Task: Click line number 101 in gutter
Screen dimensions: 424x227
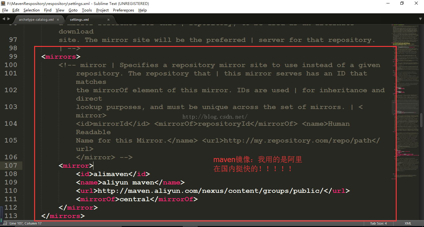Action: click(11, 73)
